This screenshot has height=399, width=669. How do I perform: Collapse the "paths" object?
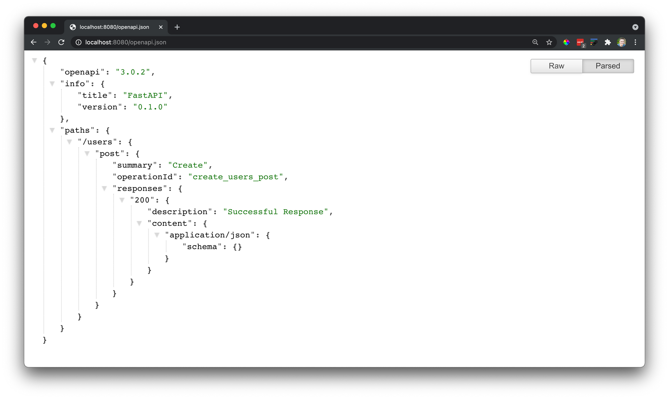(x=52, y=130)
